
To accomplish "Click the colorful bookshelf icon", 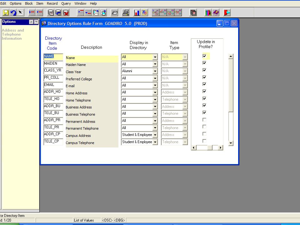I will pos(208,13).
